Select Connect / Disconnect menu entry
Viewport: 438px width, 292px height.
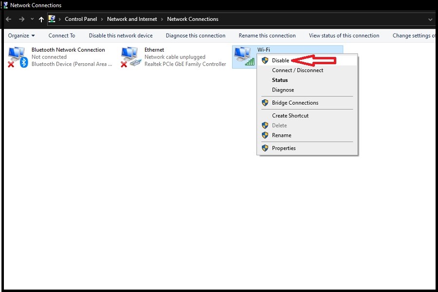297,70
